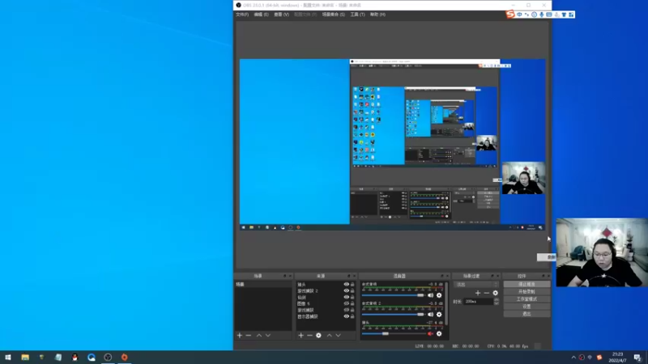Mute the second mixer audio channel
The height and width of the screenshot is (364, 648).
point(431,315)
